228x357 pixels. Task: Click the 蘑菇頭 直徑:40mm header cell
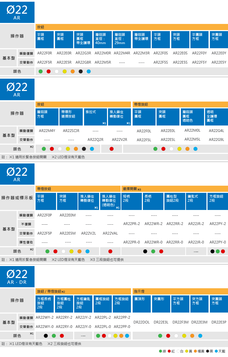(x=103, y=40)
